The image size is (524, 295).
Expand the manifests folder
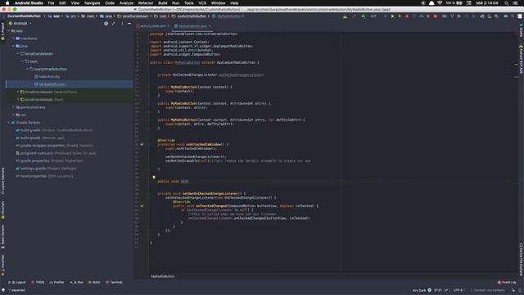tap(14, 39)
